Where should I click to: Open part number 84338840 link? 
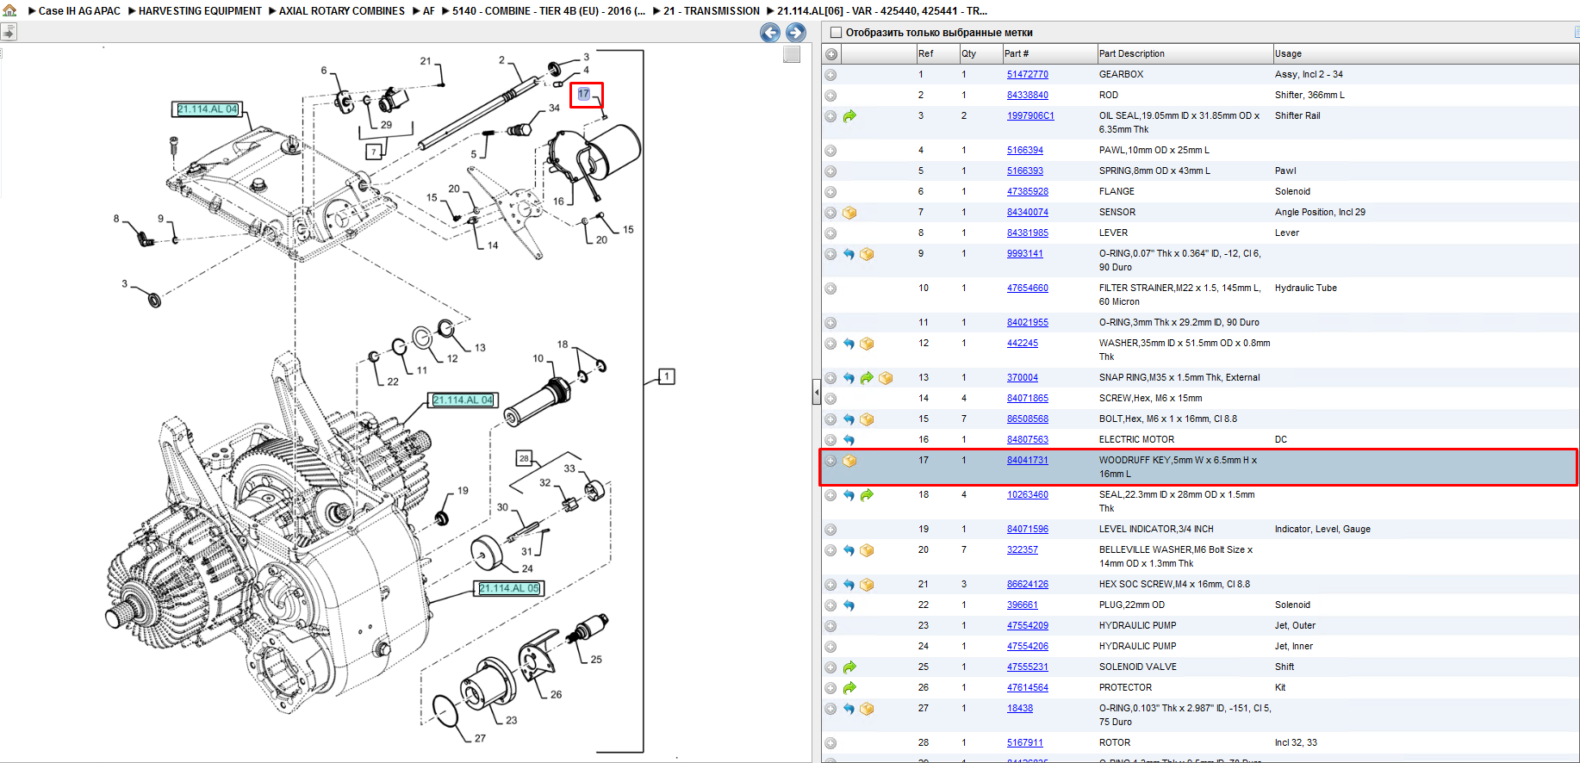click(1028, 96)
